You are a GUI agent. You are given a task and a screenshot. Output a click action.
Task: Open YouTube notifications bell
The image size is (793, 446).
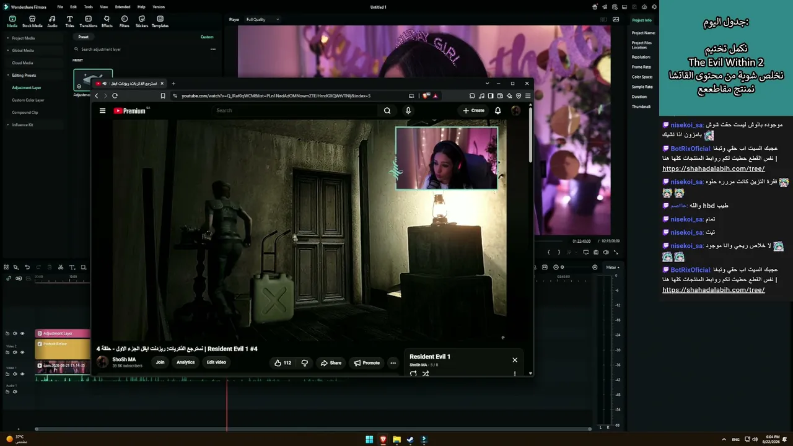coord(497,110)
